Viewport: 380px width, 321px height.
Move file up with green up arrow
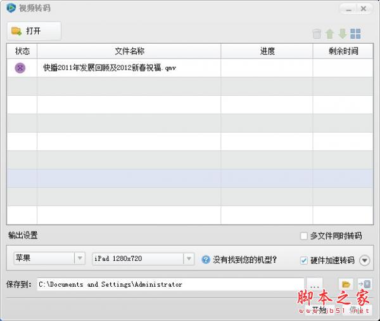point(329,34)
